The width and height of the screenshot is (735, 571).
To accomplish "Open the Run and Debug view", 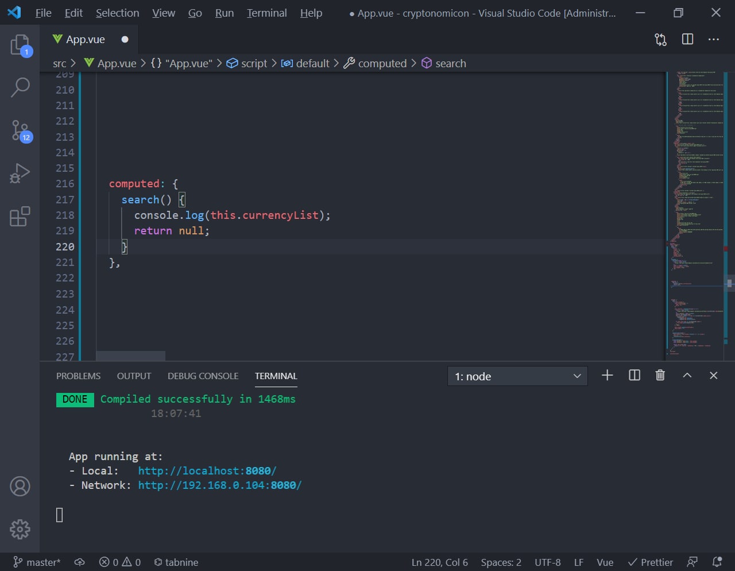I will 20,173.
